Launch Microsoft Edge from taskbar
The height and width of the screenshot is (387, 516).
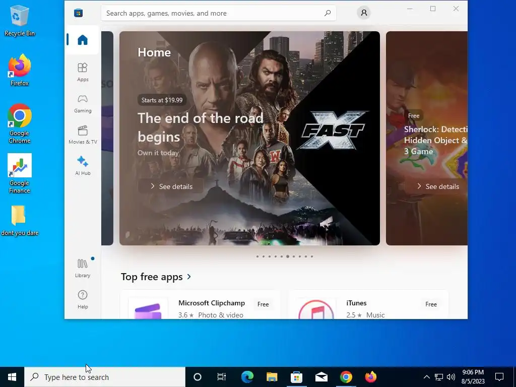click(x=247, y=377)
